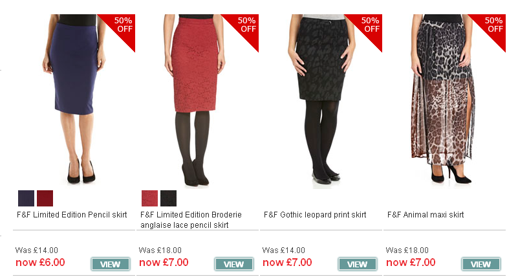Click the now £7.00 price of Gothic skirt

(x=287, y=263)
